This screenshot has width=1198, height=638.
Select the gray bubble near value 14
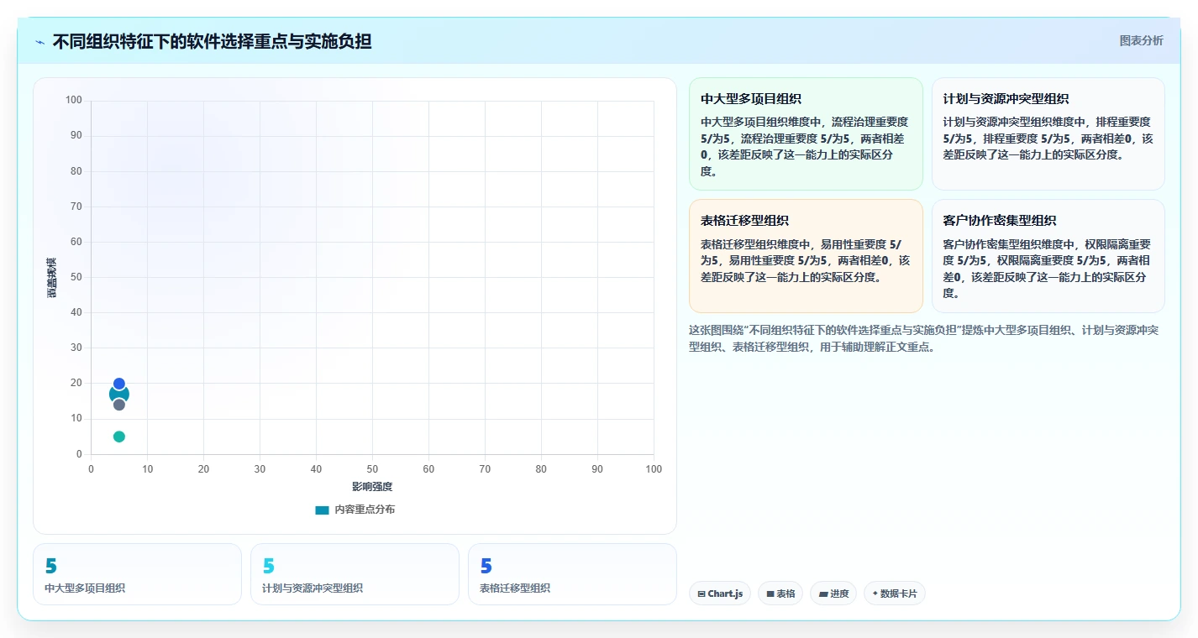pyautogui.click(x=119, y=405)
